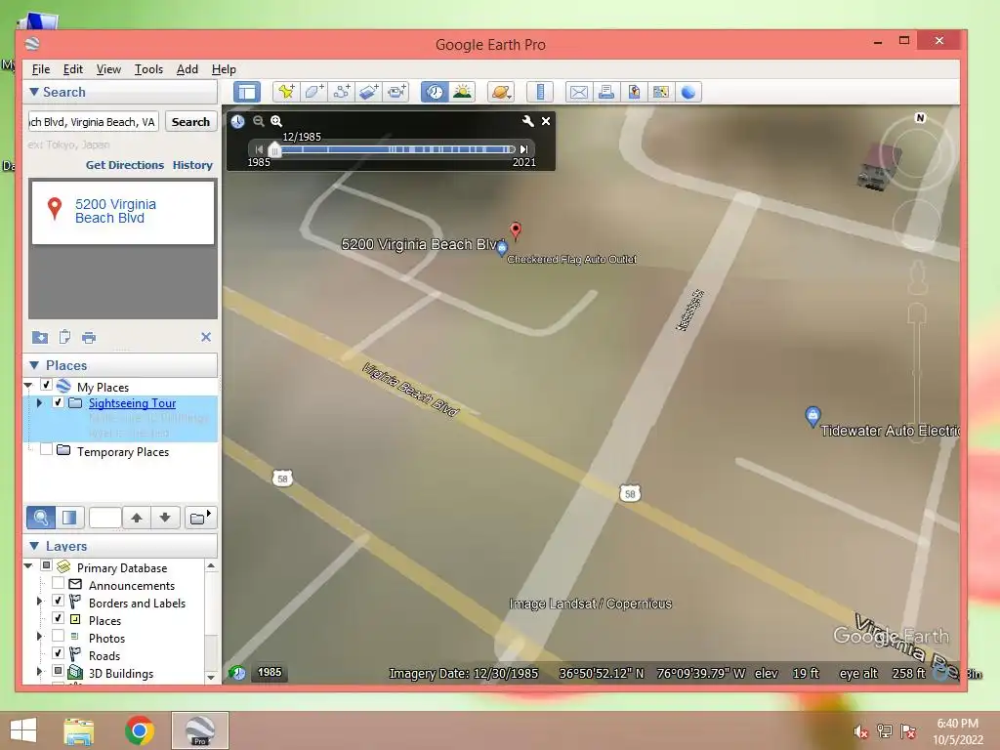Image resolution: width=1000 pixels, height=750 pixels.
Task: Open time slider options wrench
Action: [528, 120]
